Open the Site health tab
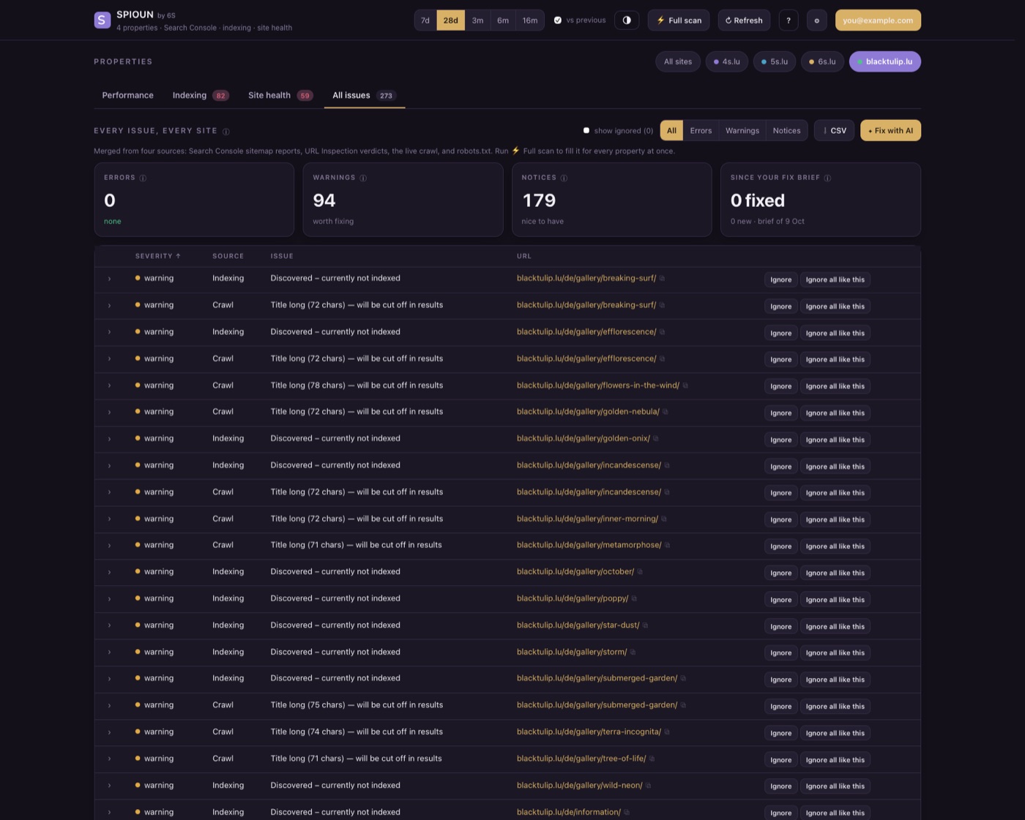Viewport: 1025px width, 820px height. (x=280, y=95)
